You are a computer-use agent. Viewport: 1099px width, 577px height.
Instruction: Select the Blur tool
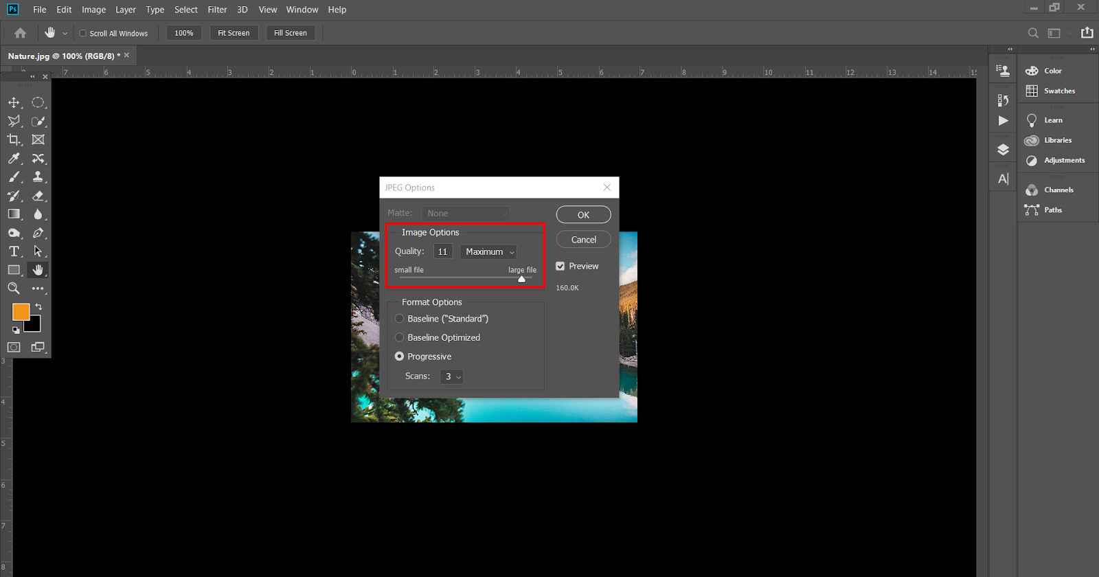tap(38, 214)
